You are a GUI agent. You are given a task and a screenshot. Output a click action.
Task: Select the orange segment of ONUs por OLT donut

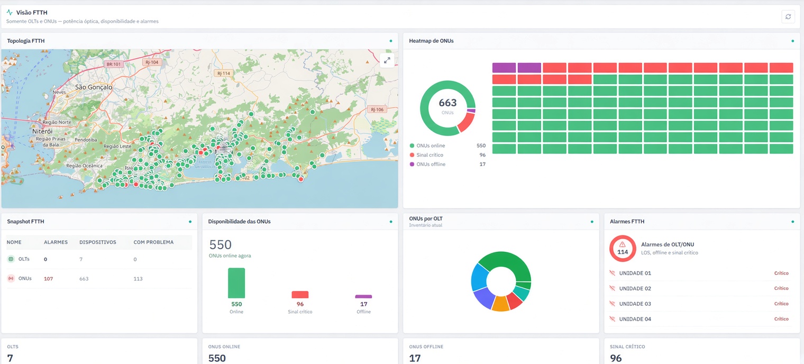coord(500,304)
